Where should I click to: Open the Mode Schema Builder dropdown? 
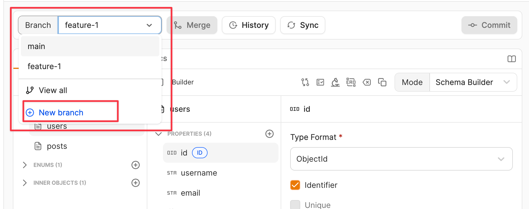473,82
